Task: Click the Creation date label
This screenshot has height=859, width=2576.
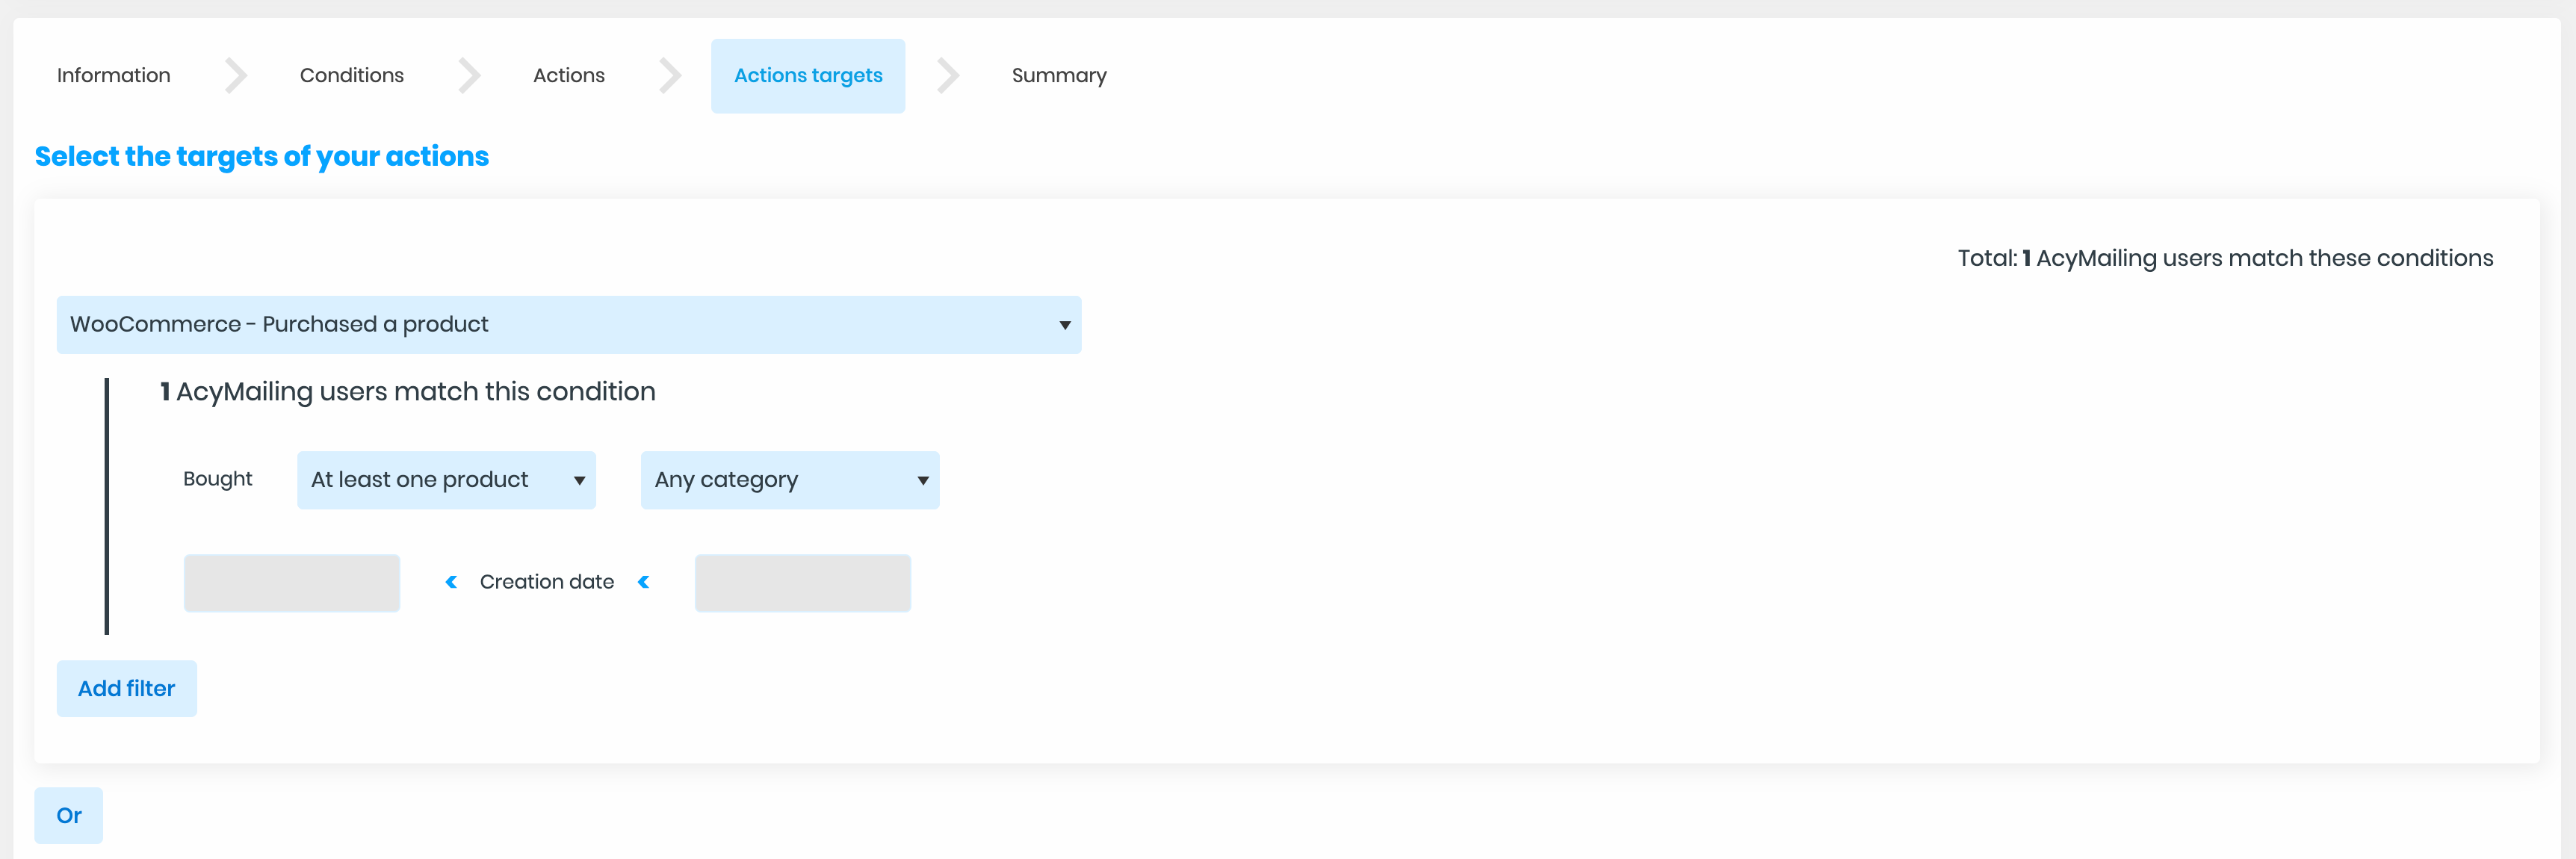Action: [x=547, y=582]
